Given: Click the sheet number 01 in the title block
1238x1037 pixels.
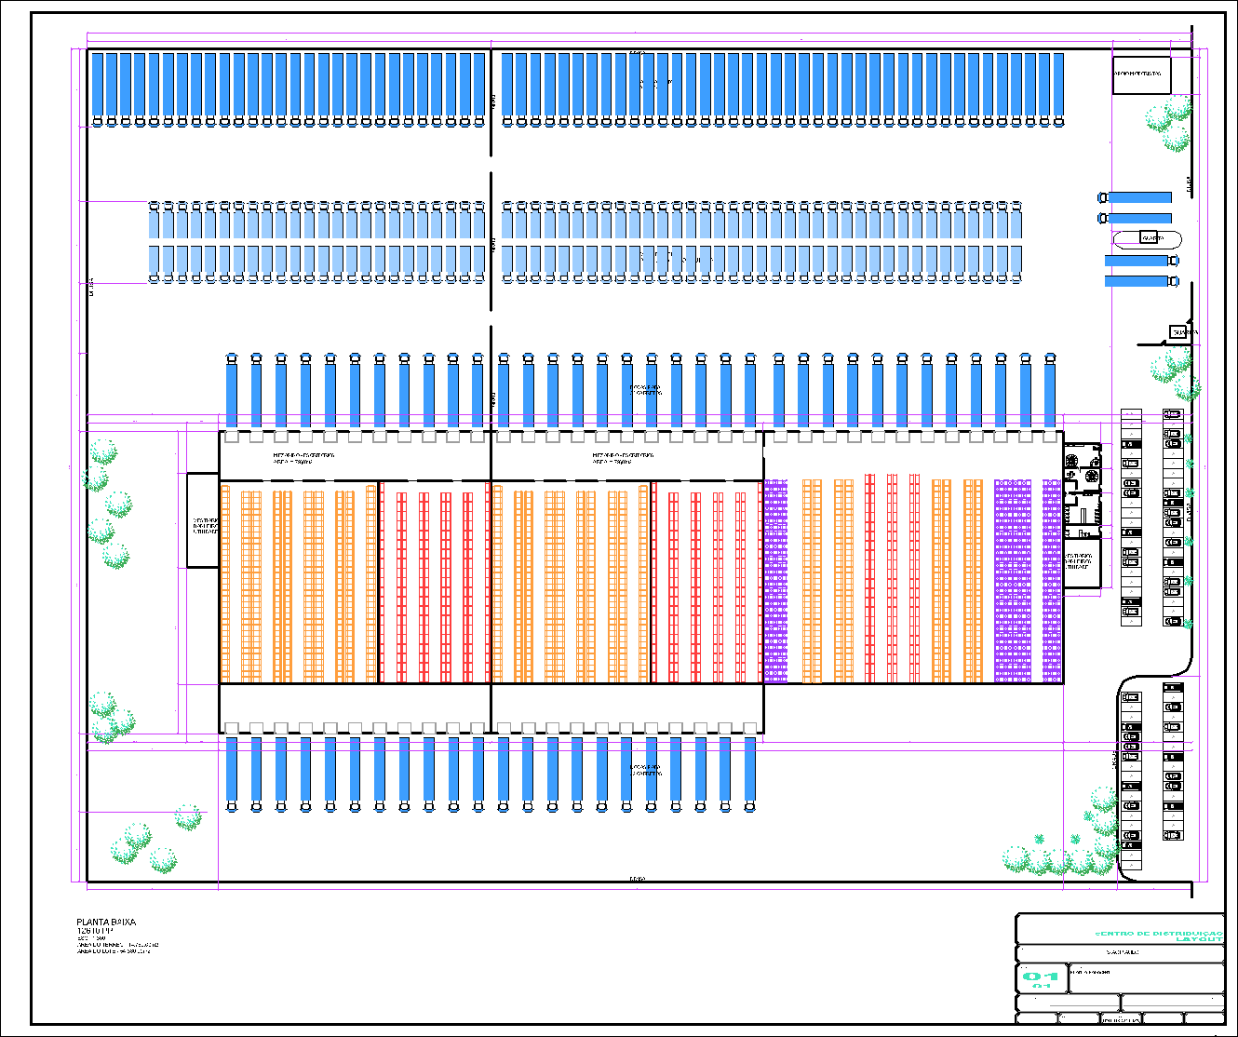Looking at the screenshot, I should coord(1041,977).
